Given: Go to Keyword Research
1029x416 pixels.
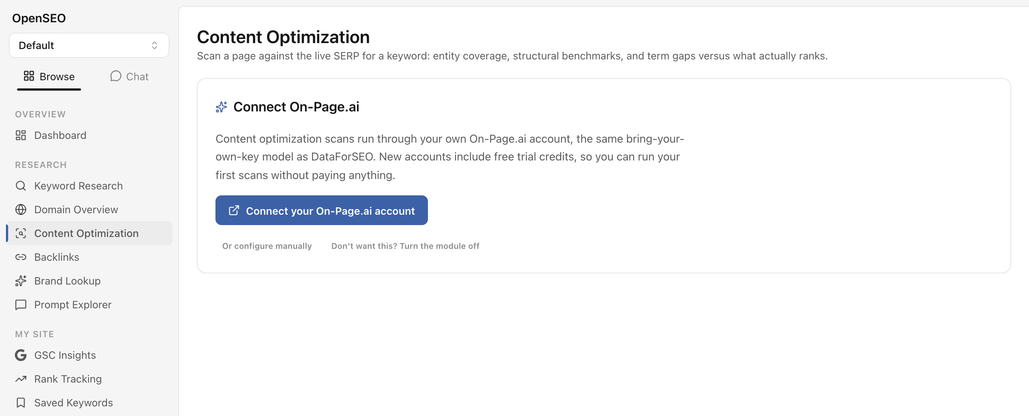Looking at the screenshot, I should pyautogui.click(x=90, y=186).
